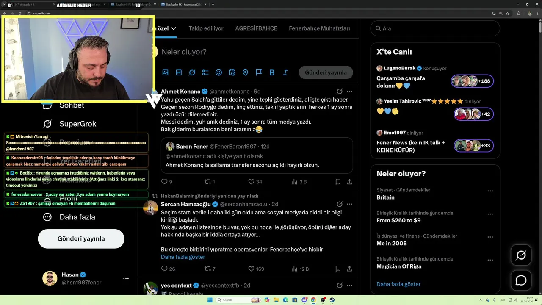Open Discord from the taskbar
The height and width of the screenshot is (305, 542).
[x=304, y=300]
